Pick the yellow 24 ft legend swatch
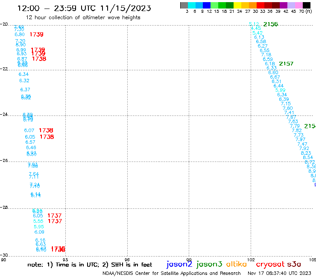Screen dimensions: 316x277 237,5
